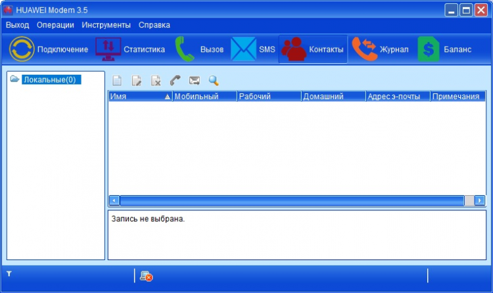Click the search contacts magnifier icon
This screenshot has height=293, width=493.
pyautogui.click(x=214, y=81)
